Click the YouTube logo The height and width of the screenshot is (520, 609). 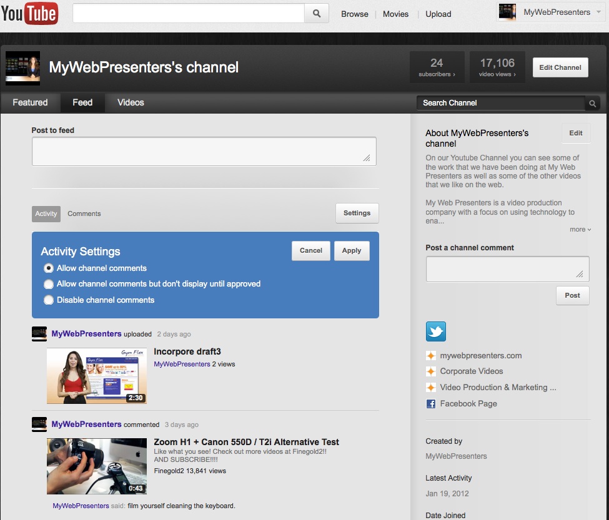click(x=30, y=14)
